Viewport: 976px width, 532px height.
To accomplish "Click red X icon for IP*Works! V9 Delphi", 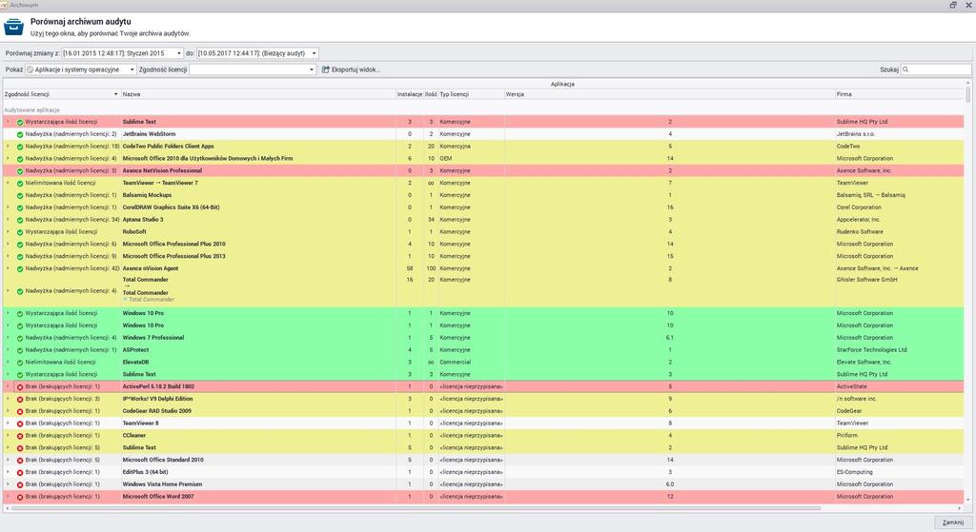I will (20, 399).
